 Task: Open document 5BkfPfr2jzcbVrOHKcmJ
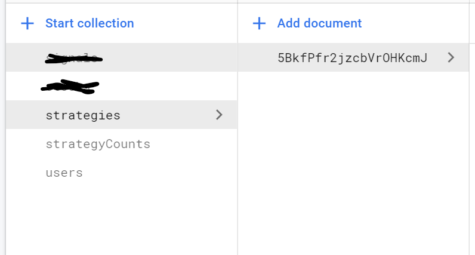point(353,57)
